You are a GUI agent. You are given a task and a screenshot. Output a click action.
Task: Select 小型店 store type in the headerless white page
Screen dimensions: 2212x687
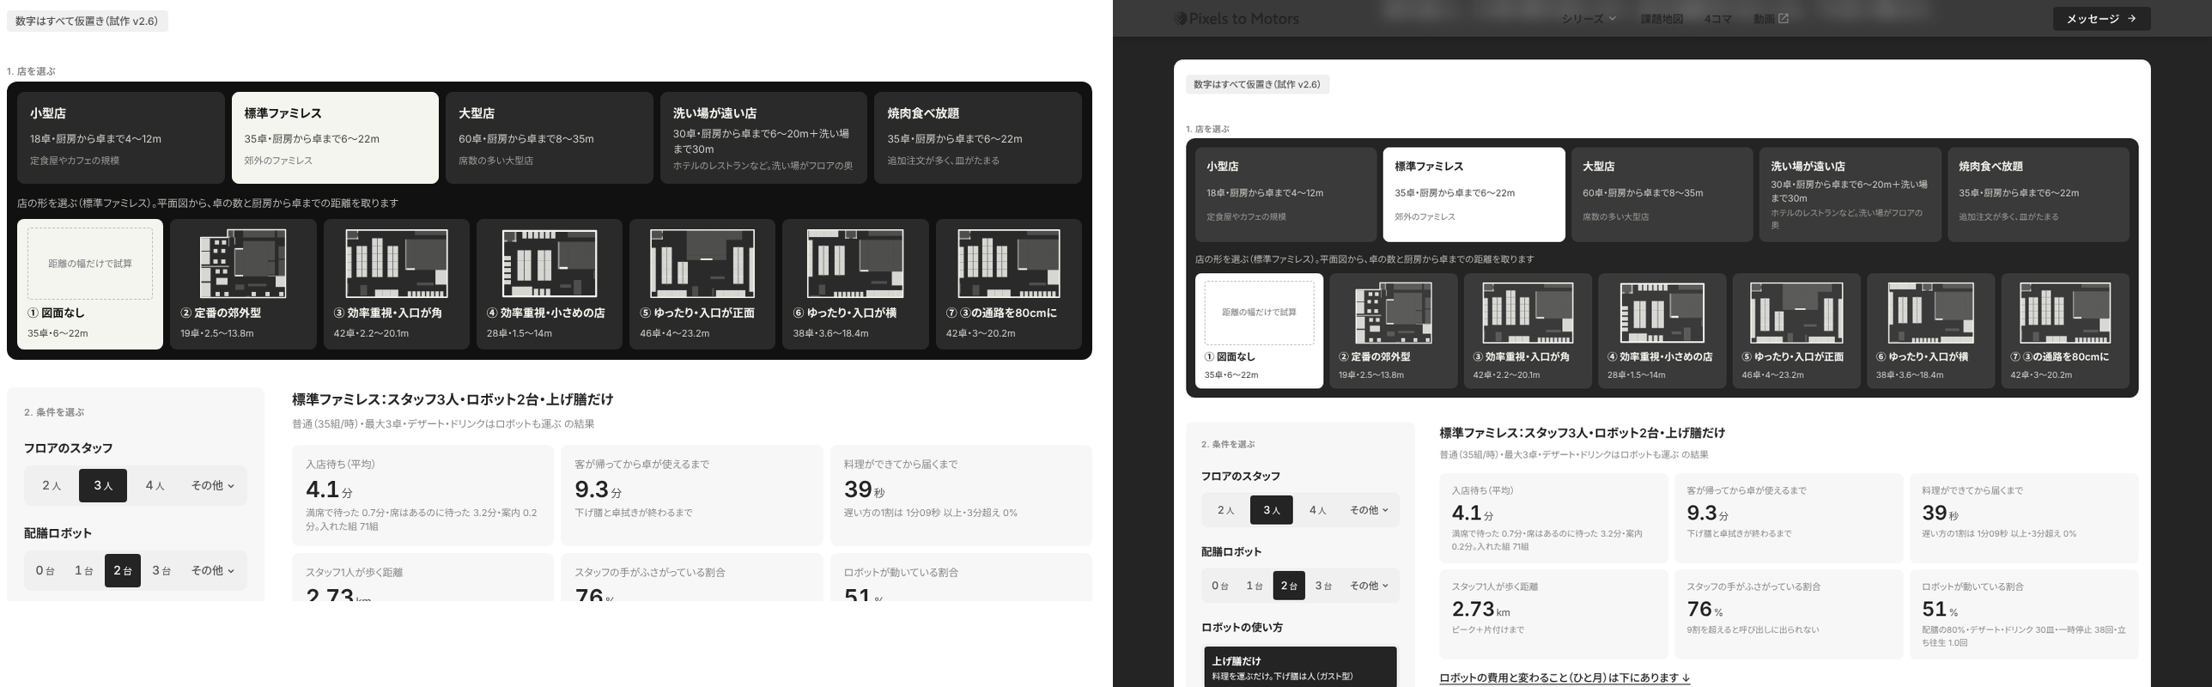pyautogui.click(x=121, y=137)
